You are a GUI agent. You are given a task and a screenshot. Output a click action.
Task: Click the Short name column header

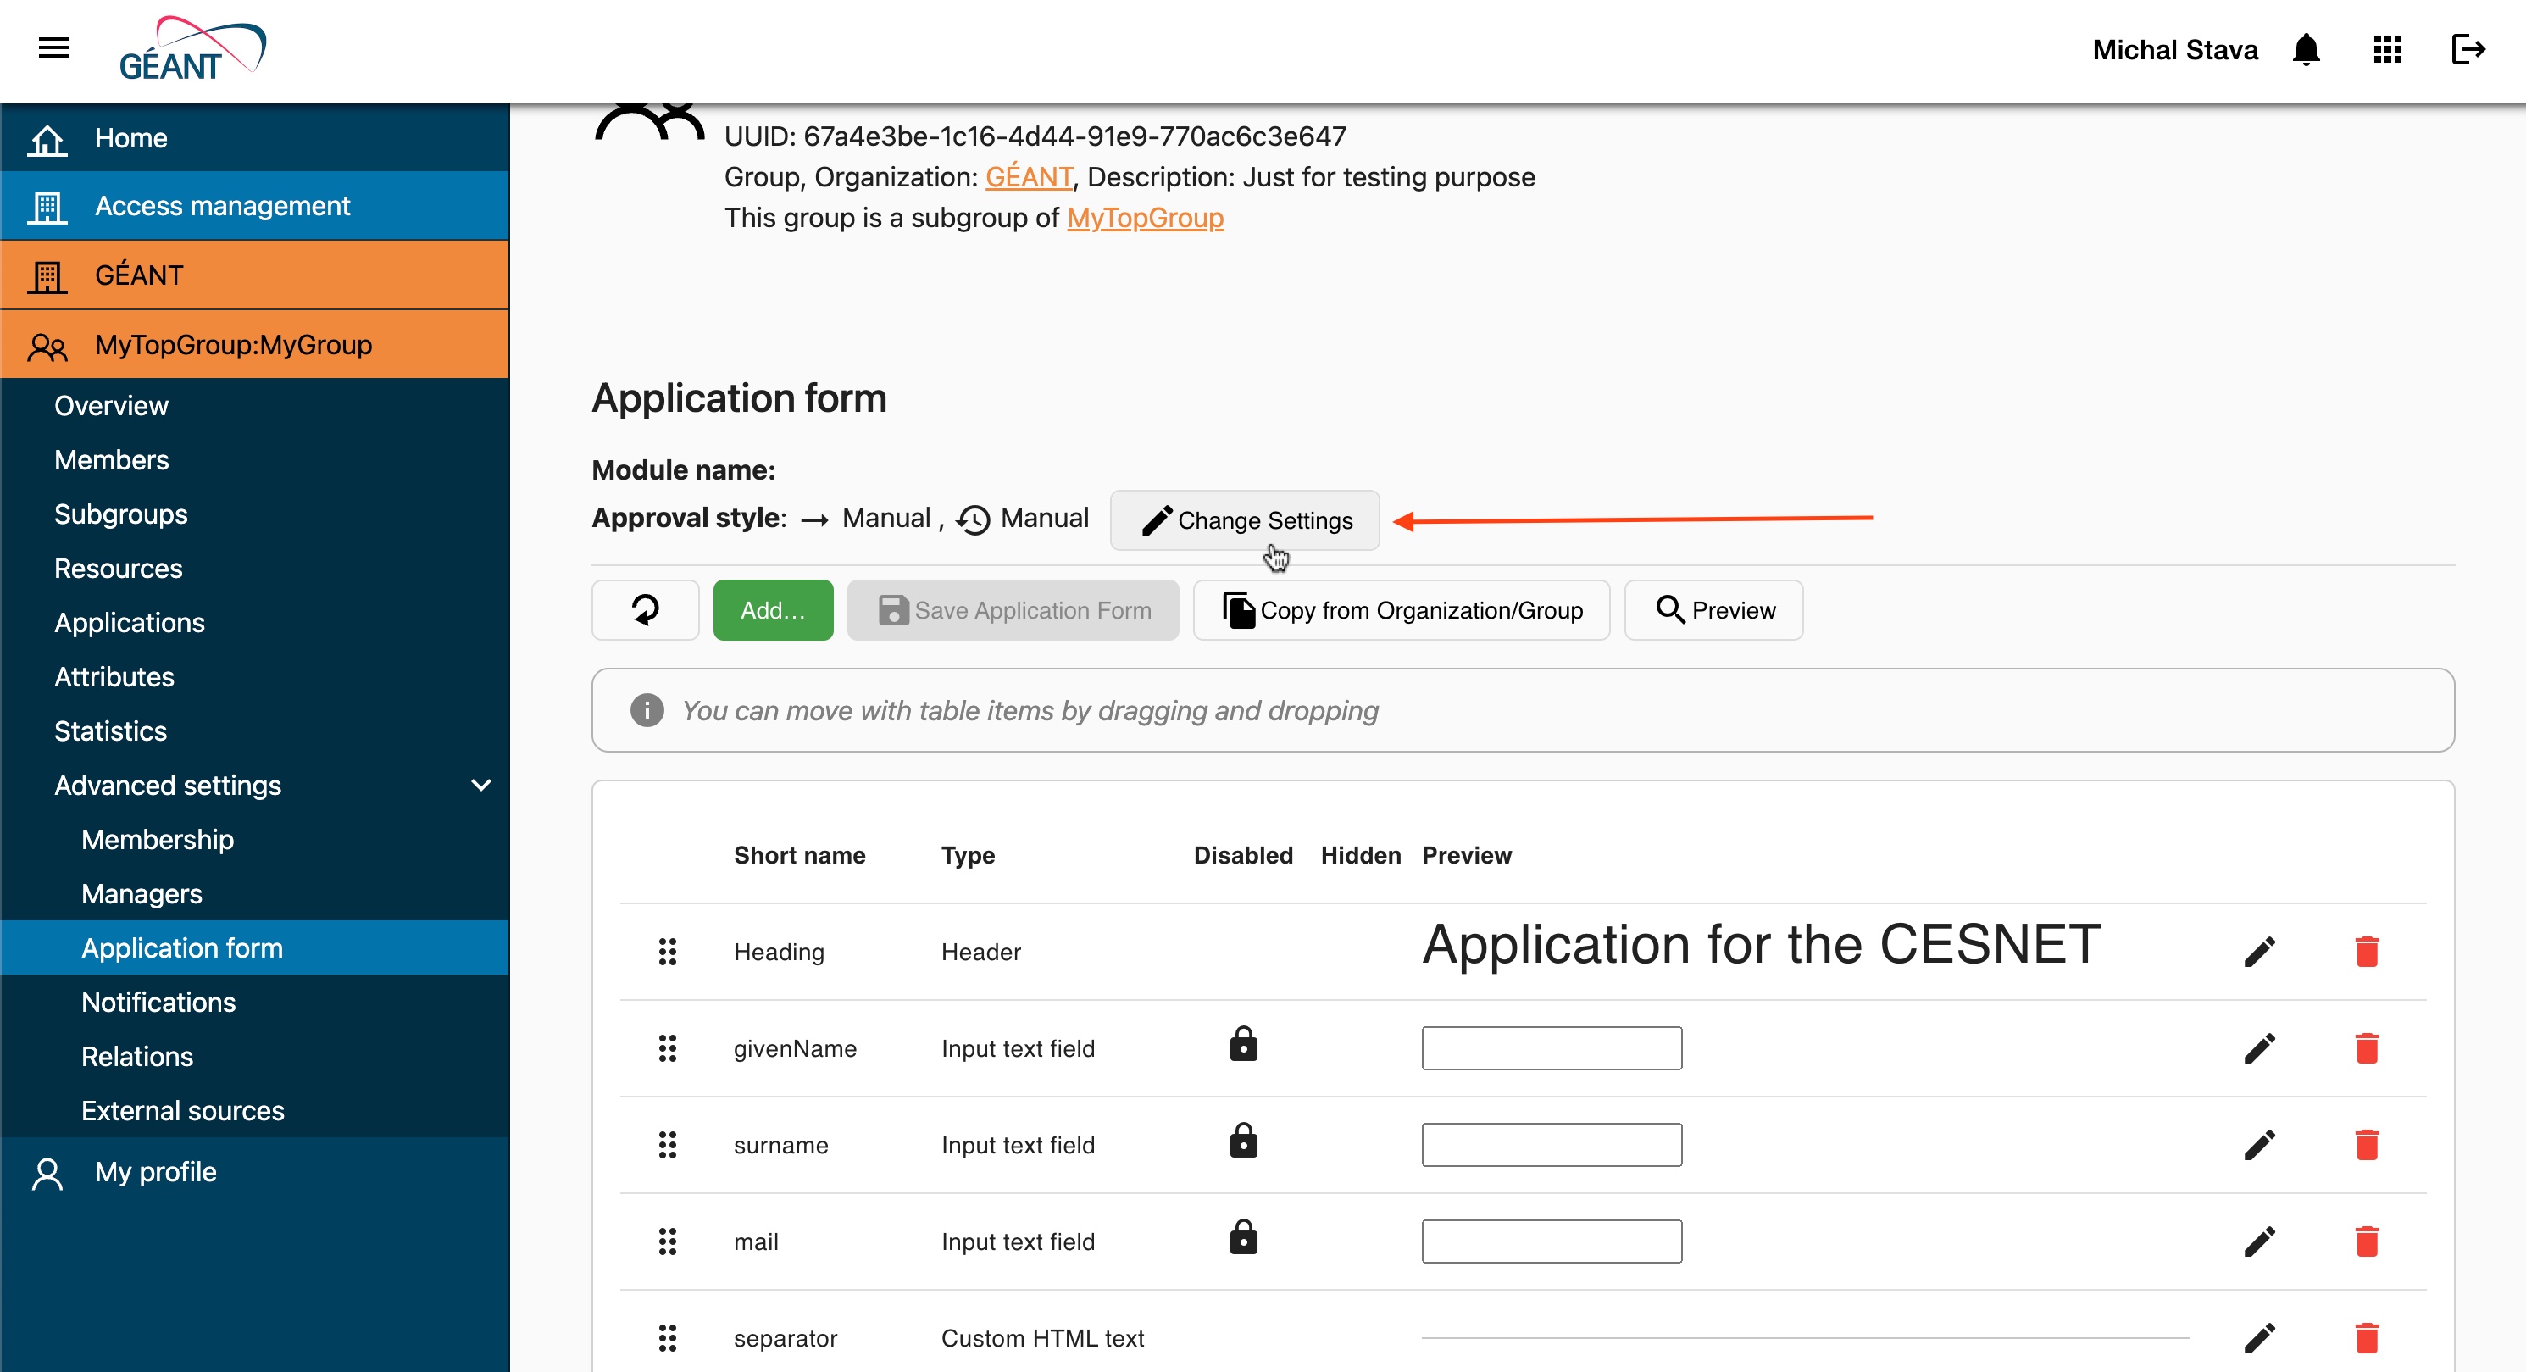coord(799,855)
